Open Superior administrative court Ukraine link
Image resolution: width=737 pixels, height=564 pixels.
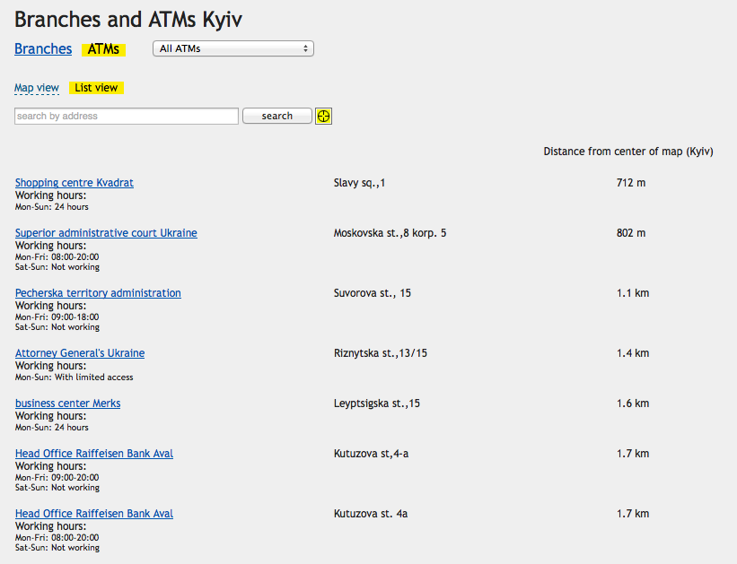pyautogui.click(x=106, y=233)
